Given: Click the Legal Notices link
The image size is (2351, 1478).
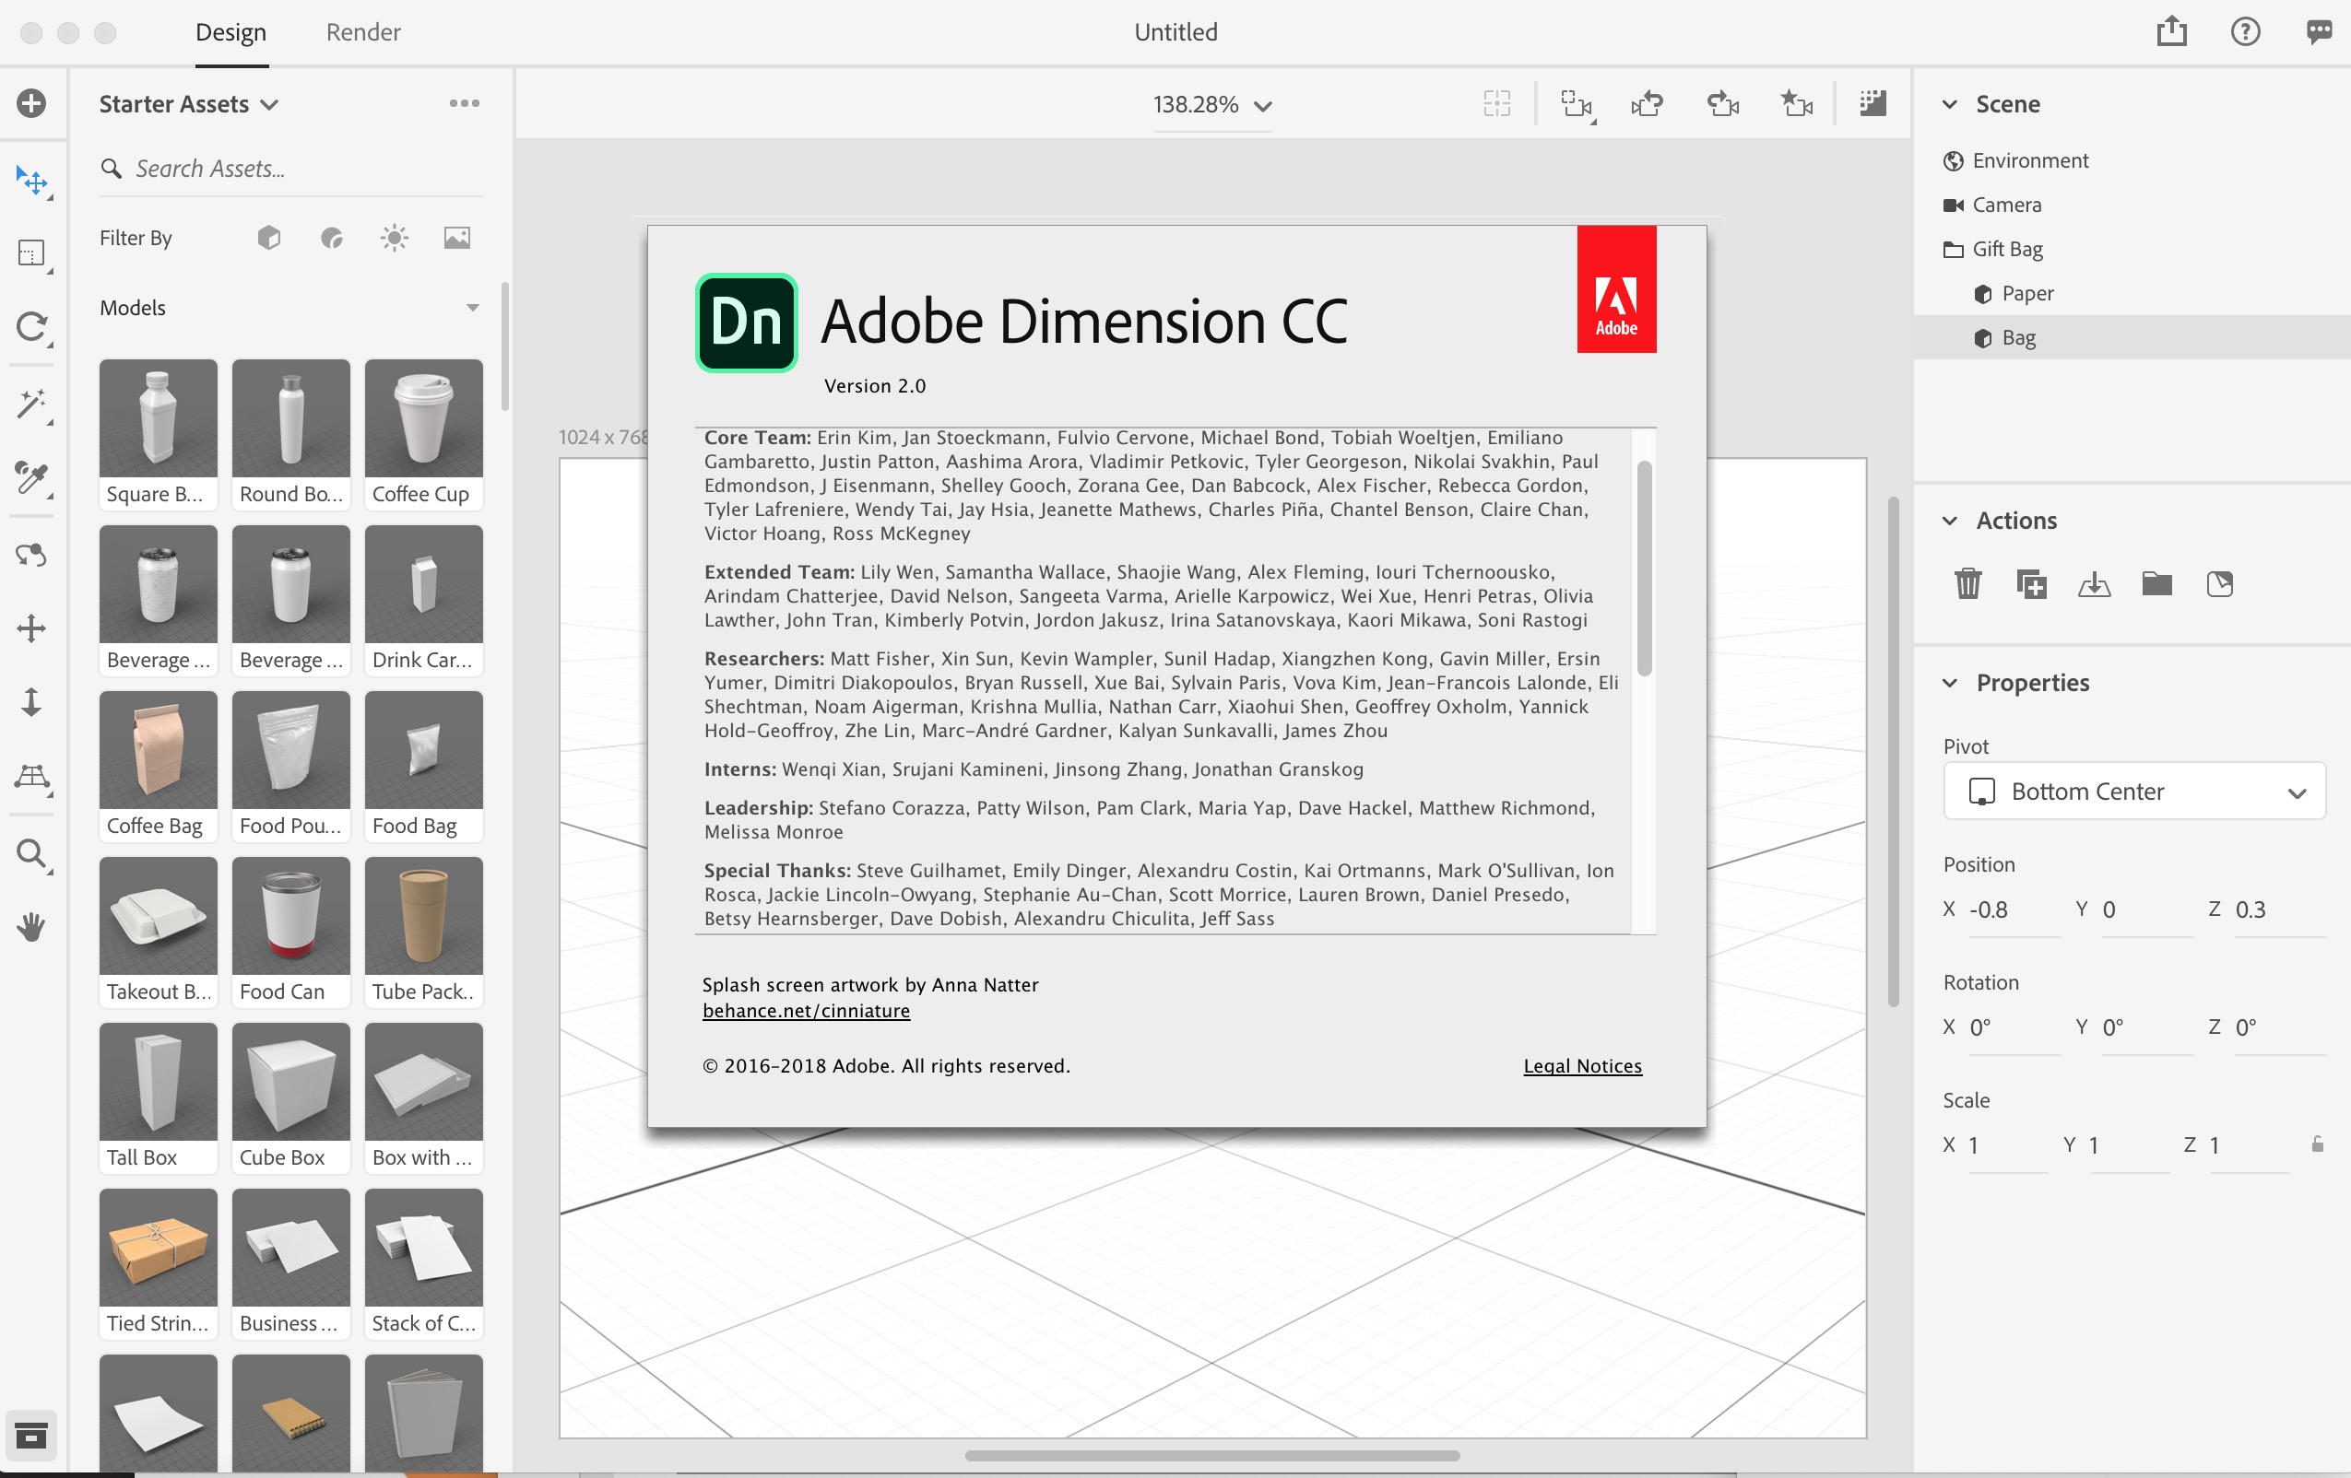Looking at the screenshot, I should (x=1581, y=1064).
